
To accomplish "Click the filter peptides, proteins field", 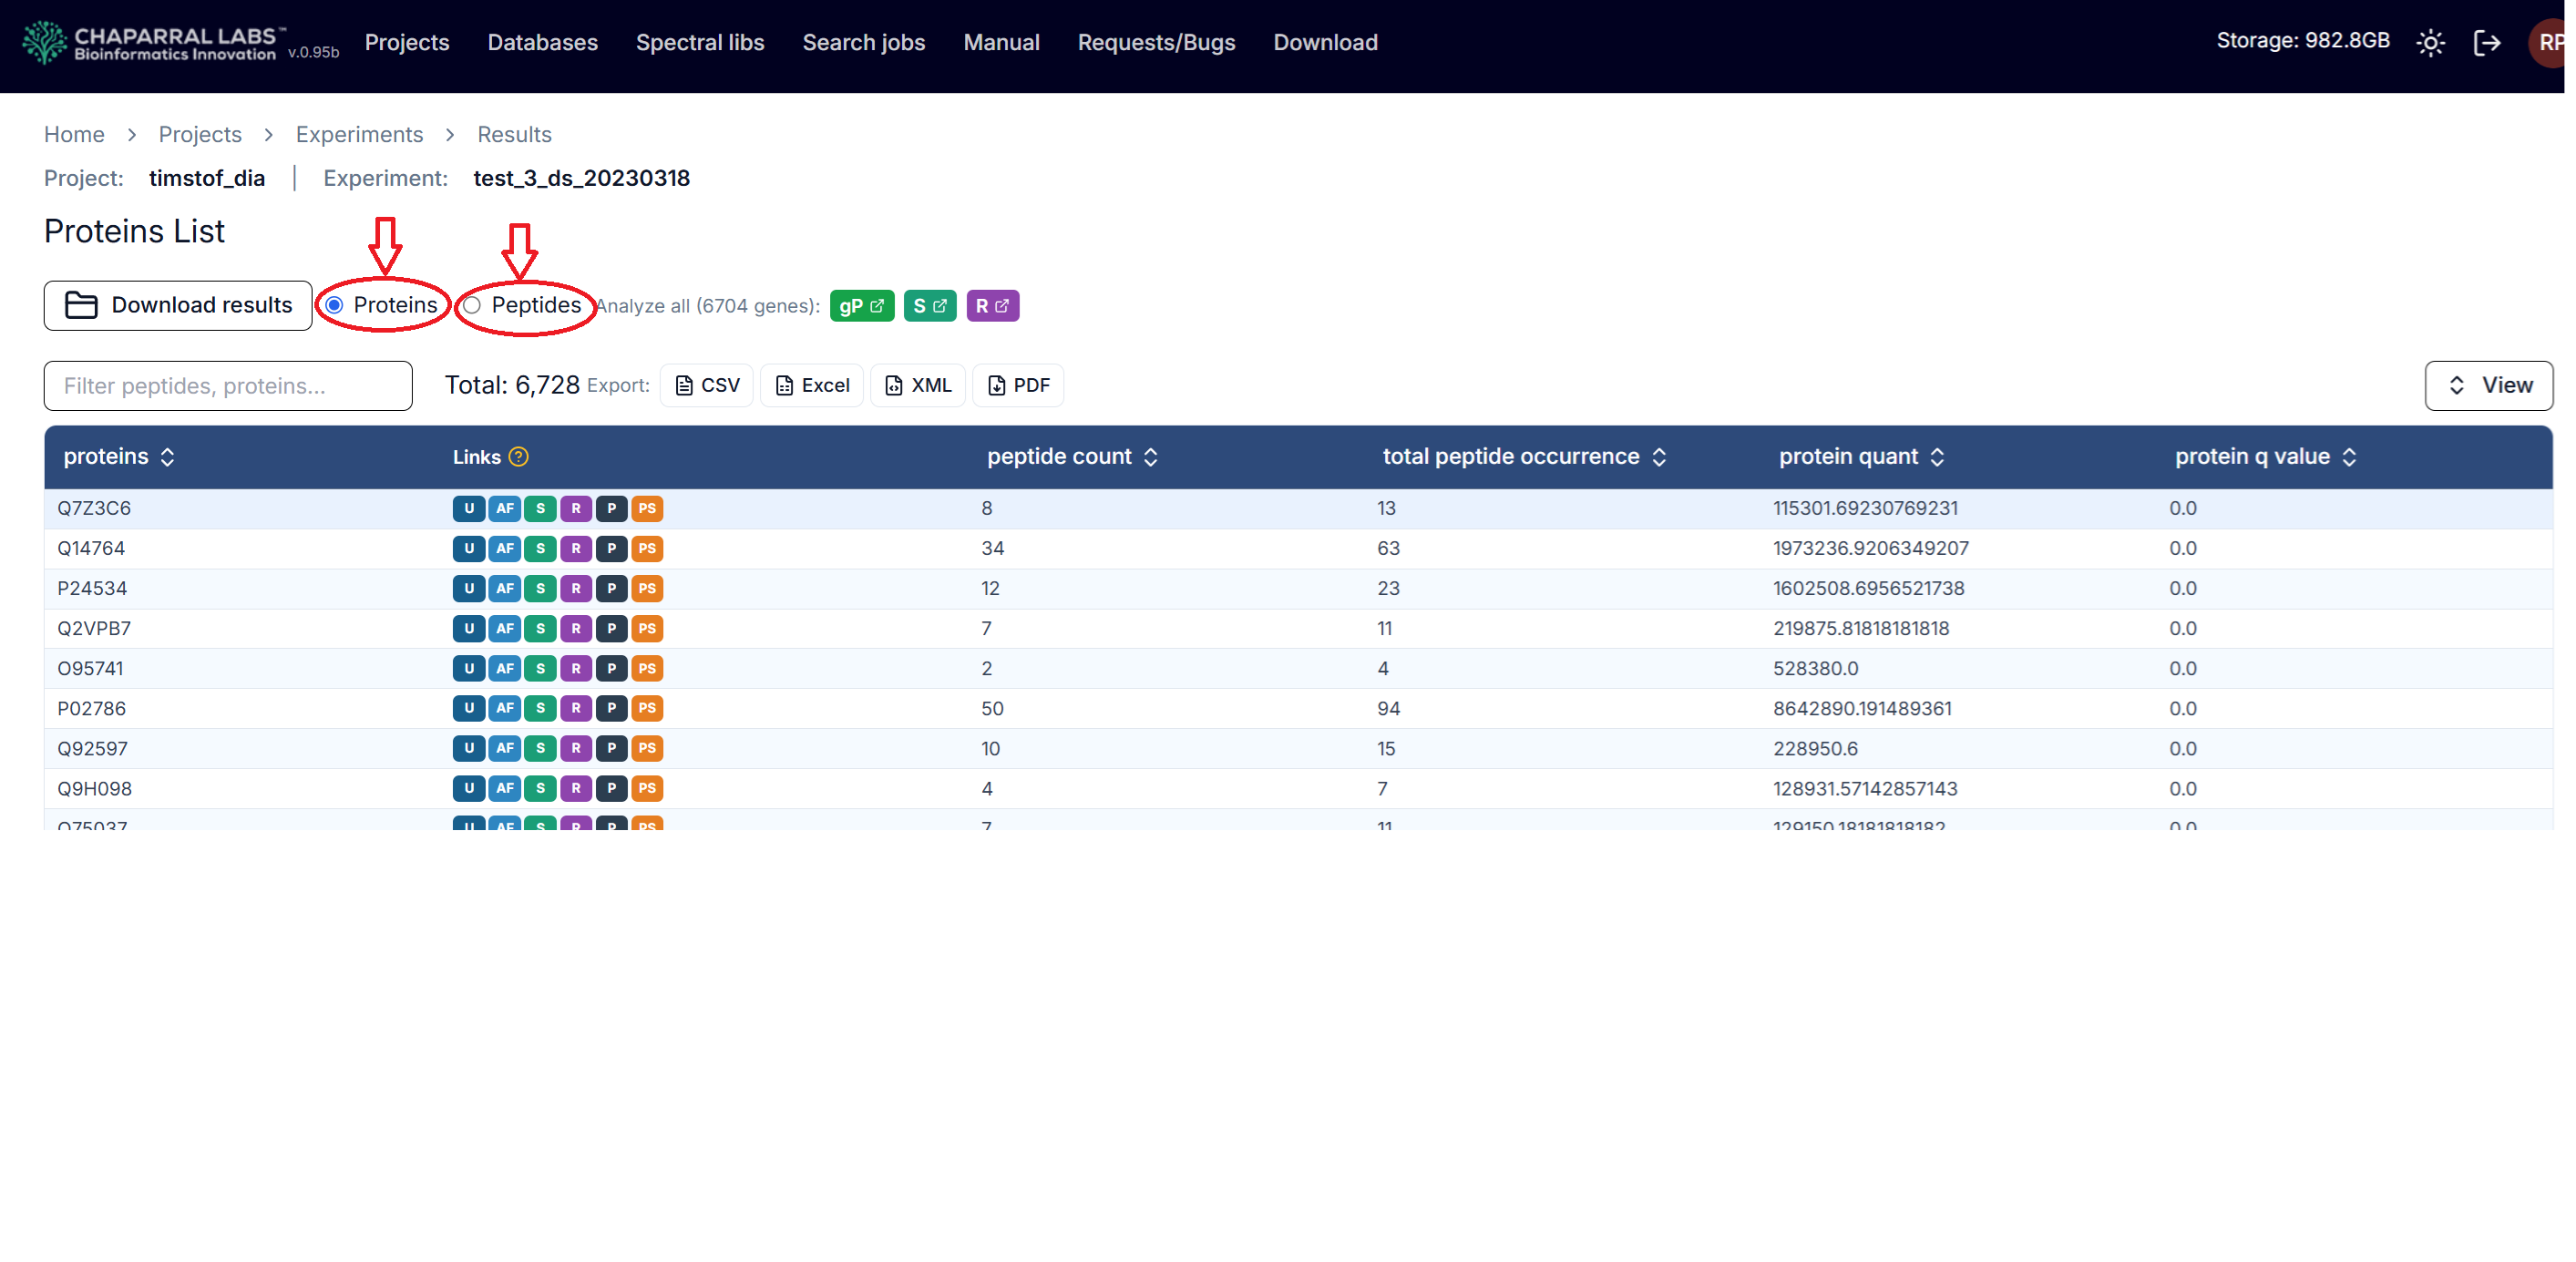I will [228, 386].
